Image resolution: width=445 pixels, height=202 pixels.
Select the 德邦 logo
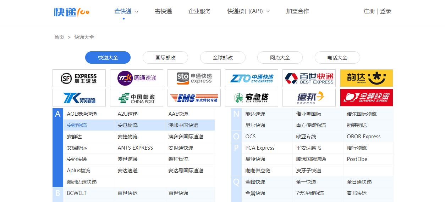pyautogui.click(x=309, y=98)
